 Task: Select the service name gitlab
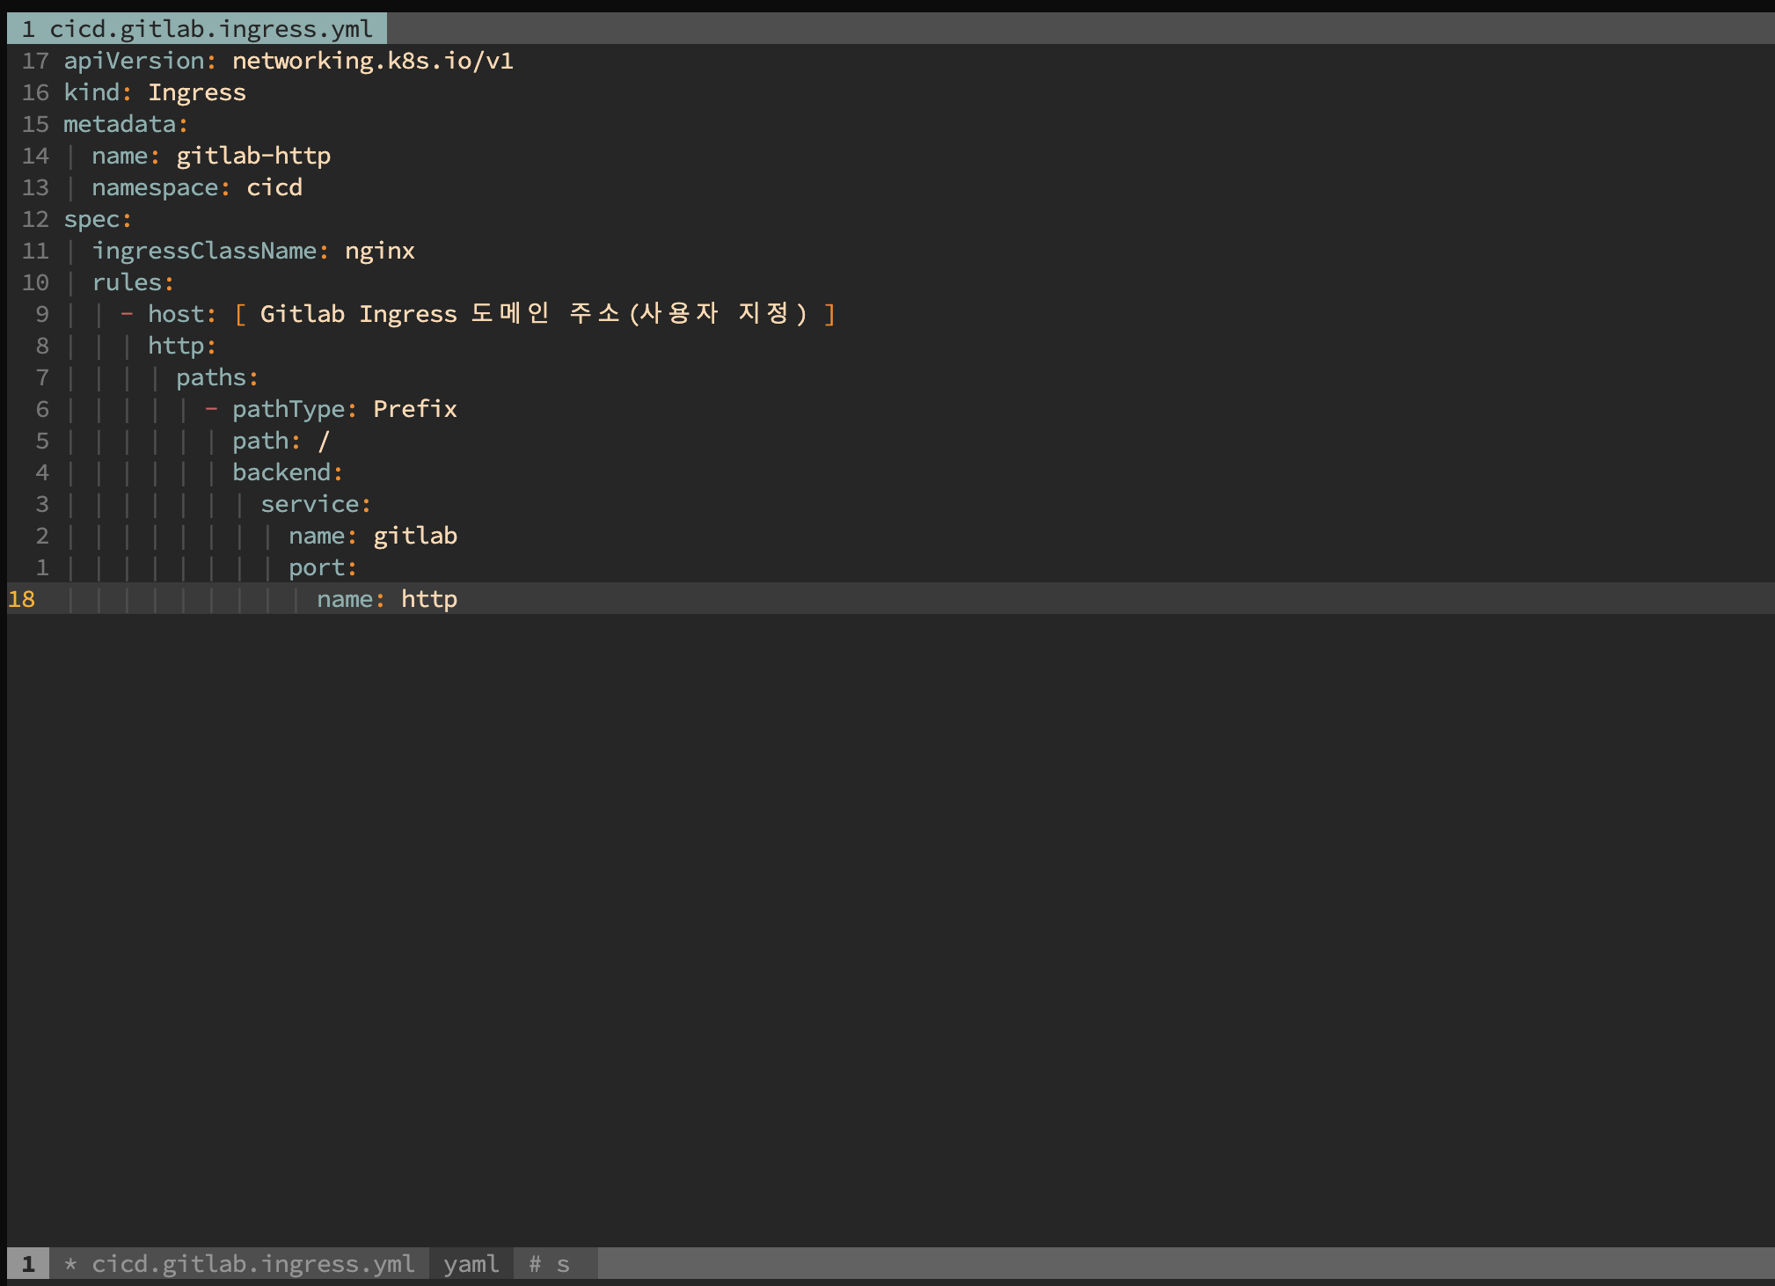click(415, 536)
